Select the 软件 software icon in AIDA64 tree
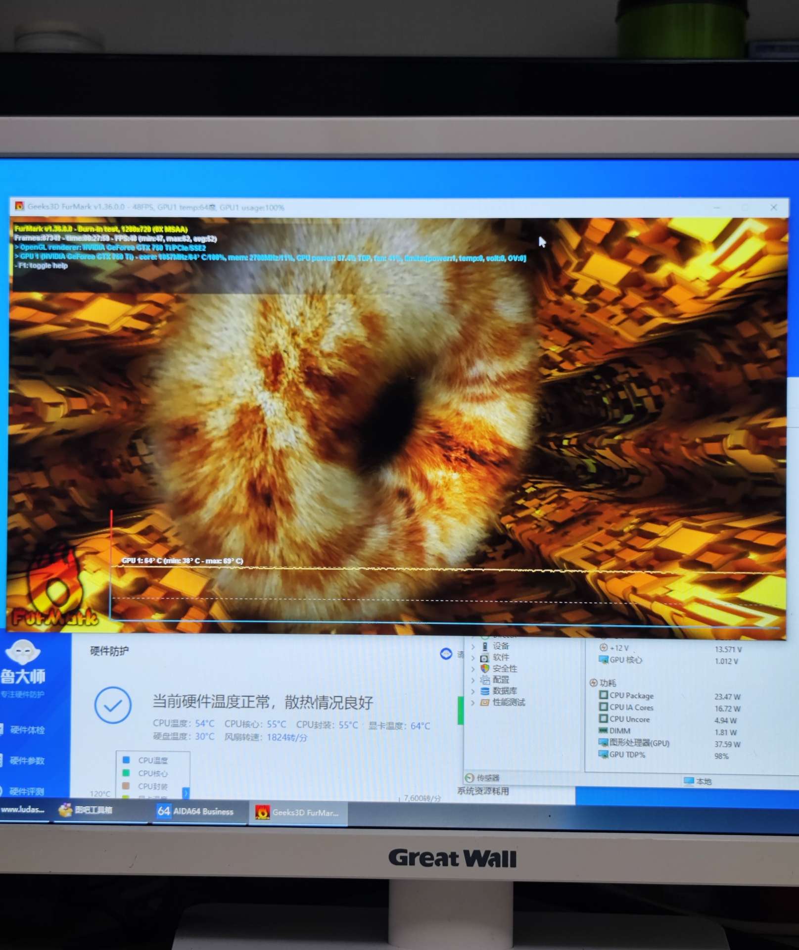This screenshot has height=950, width=799. [485, 658]
